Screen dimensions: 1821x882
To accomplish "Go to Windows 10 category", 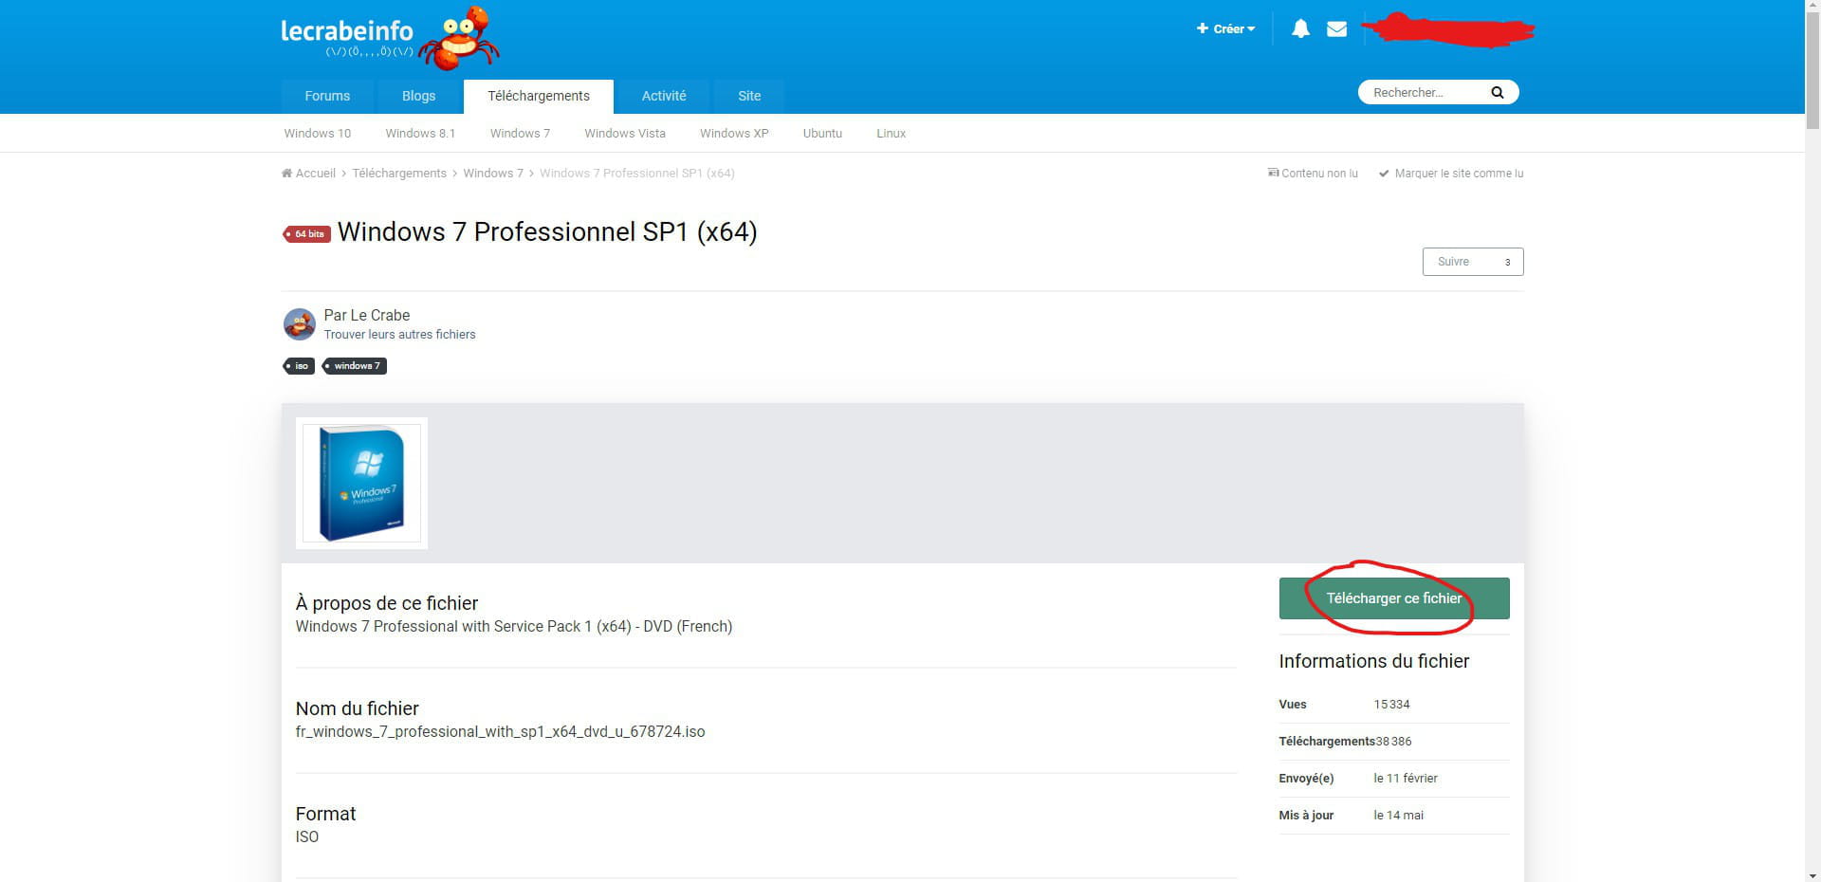I will click(x=318, y=133).
